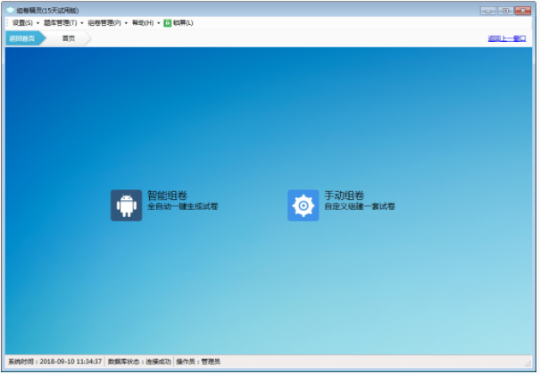
Task: Click the green 锁屏(L) lock screen icon
Action: click(x=168, y=23)
